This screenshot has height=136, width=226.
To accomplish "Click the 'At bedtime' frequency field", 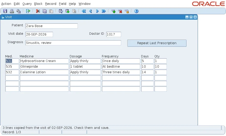I will 121,67.
